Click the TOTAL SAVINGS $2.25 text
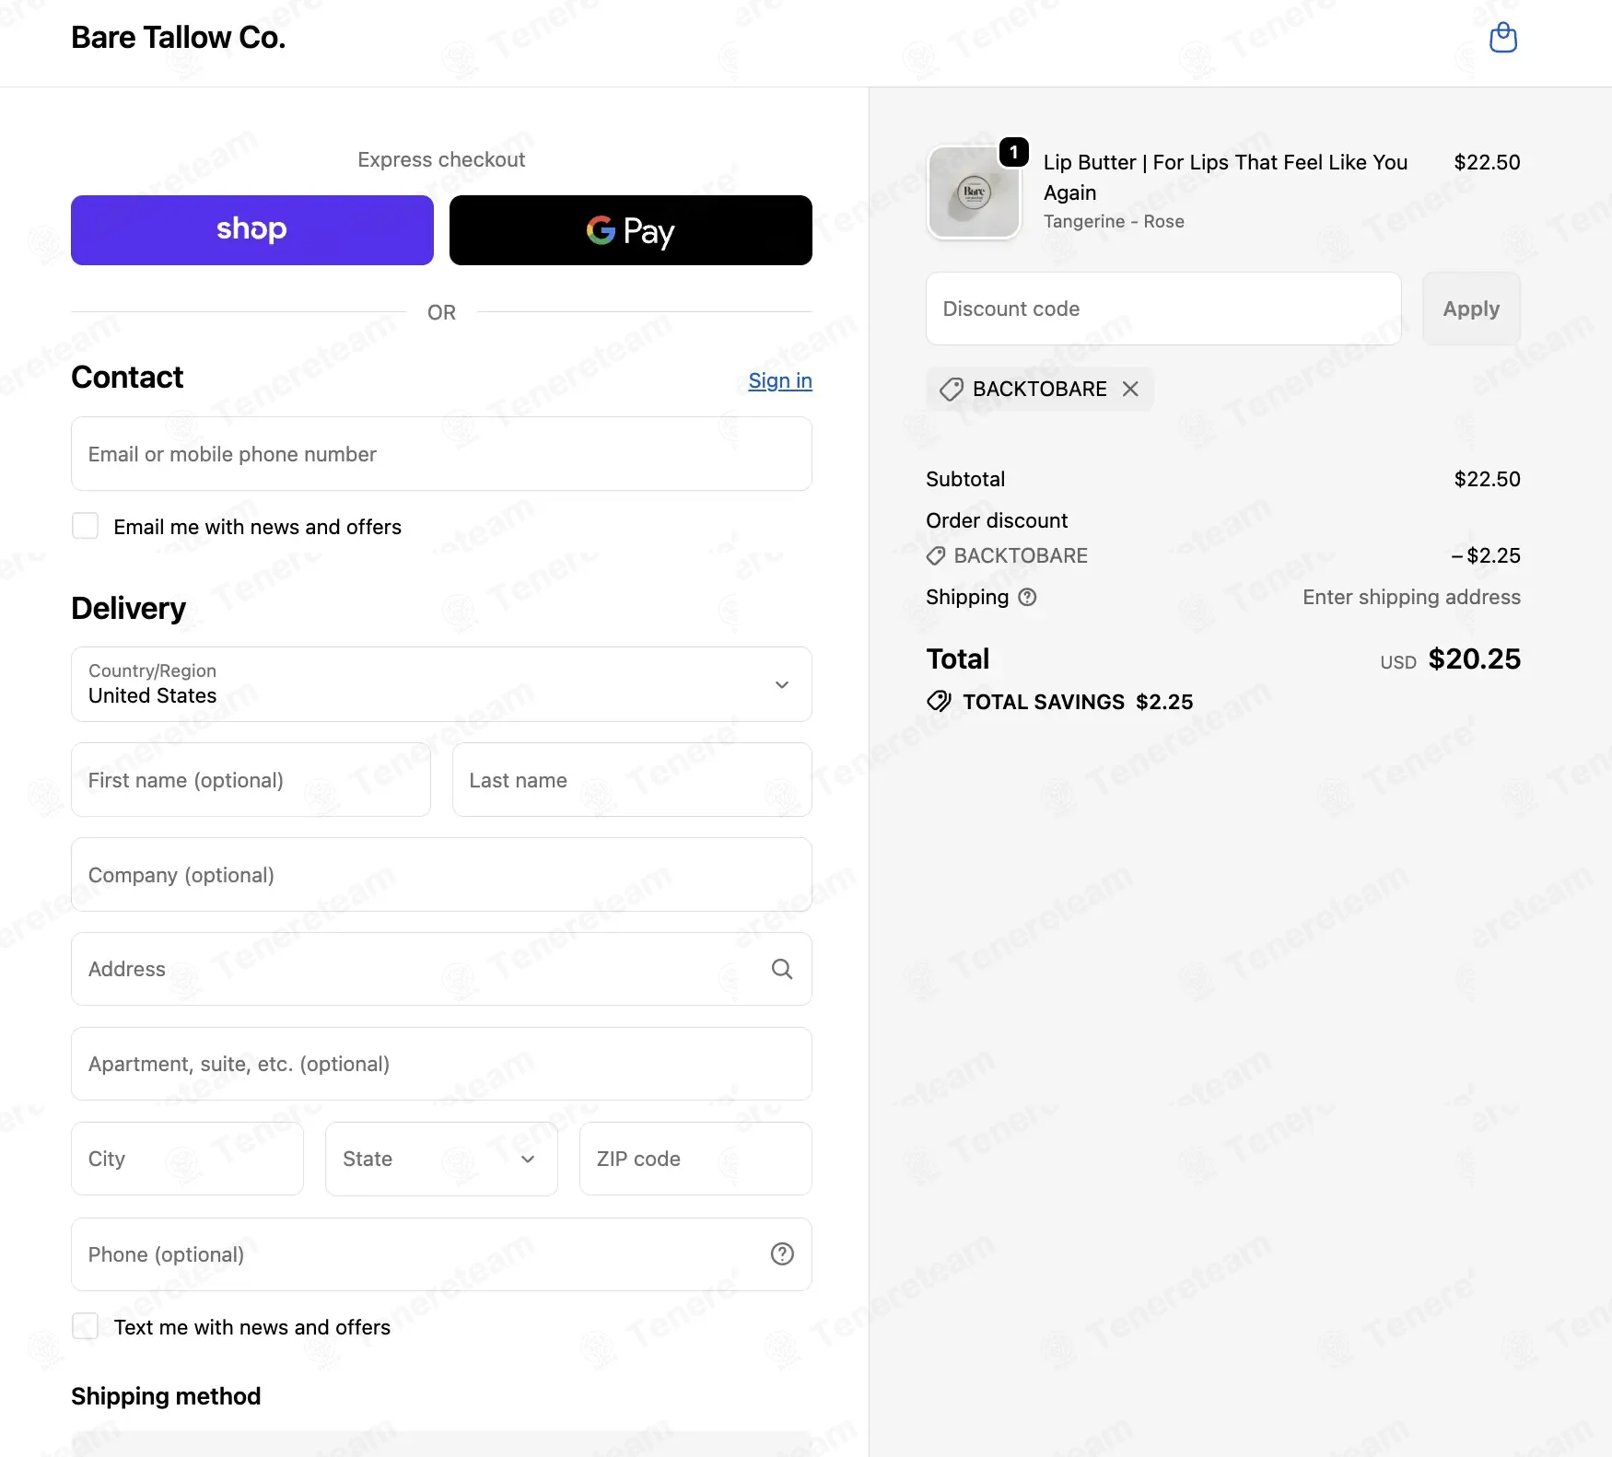This screenshot has width=1612, height=1457. (x=1078, y=702)
